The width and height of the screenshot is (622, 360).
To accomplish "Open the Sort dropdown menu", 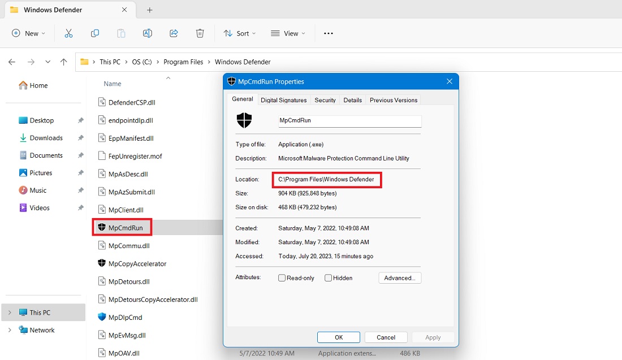I will tap(240, 33).
